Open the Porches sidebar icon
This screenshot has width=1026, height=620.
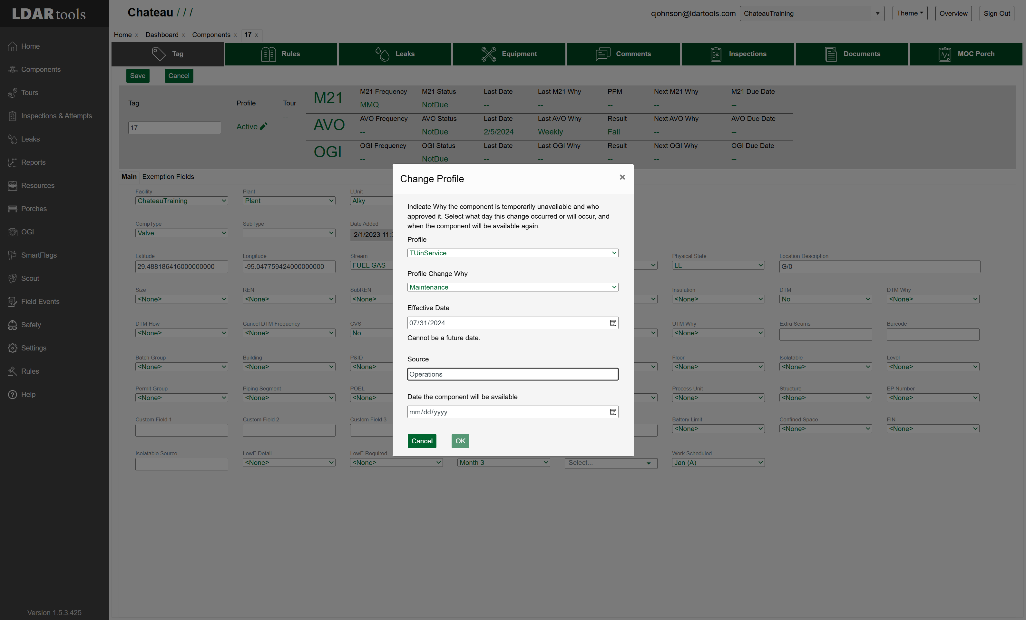(x=13, y=209)
